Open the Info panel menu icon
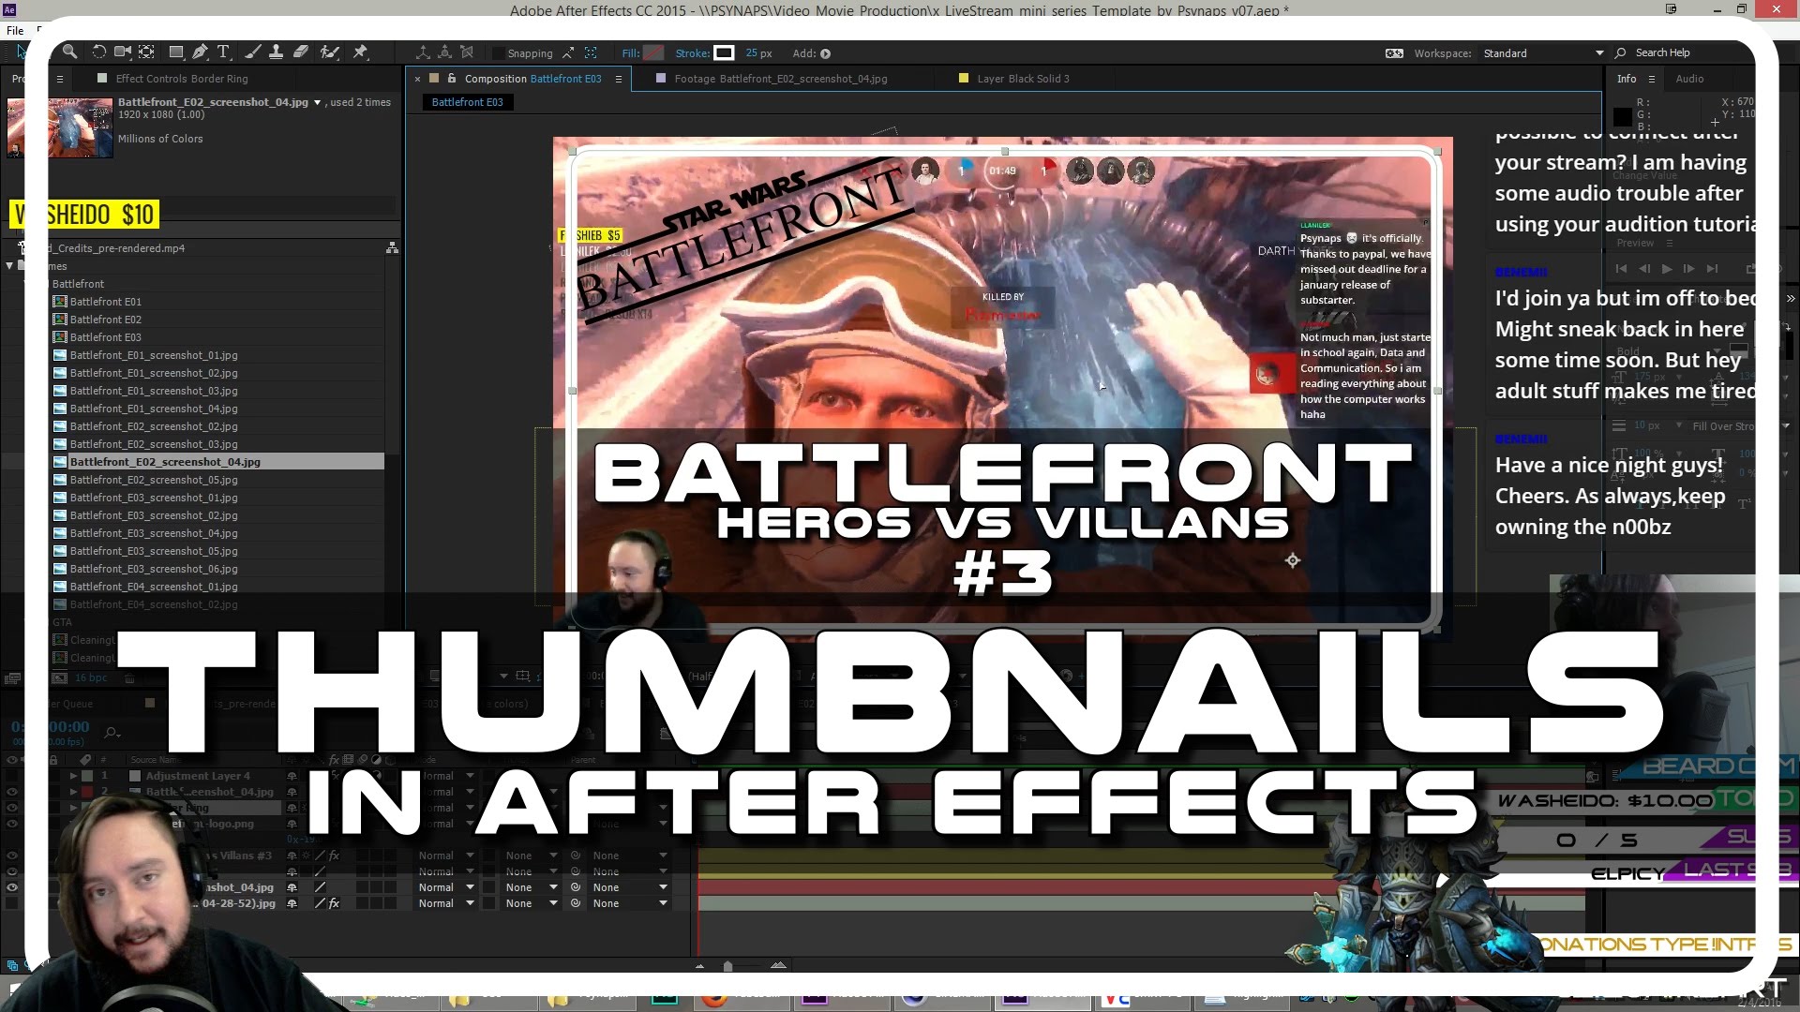Image resolution: width=1800 pixels, height=1012 pixels. coord(1651,79)
